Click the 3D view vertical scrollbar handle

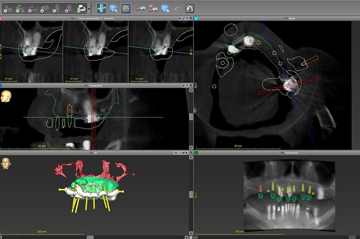tap(191, 194)
